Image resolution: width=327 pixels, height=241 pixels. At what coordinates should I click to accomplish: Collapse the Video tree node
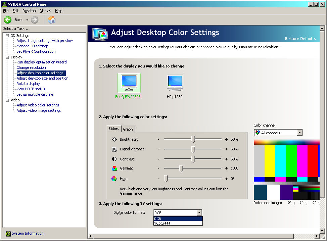(7, 100)
